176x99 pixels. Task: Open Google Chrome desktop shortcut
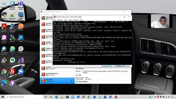[x=4, y=73]
